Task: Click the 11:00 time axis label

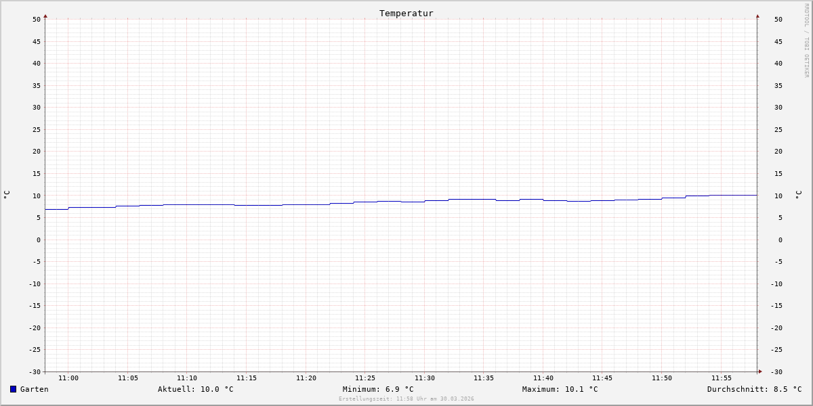Action: click(x=68, y=378)
